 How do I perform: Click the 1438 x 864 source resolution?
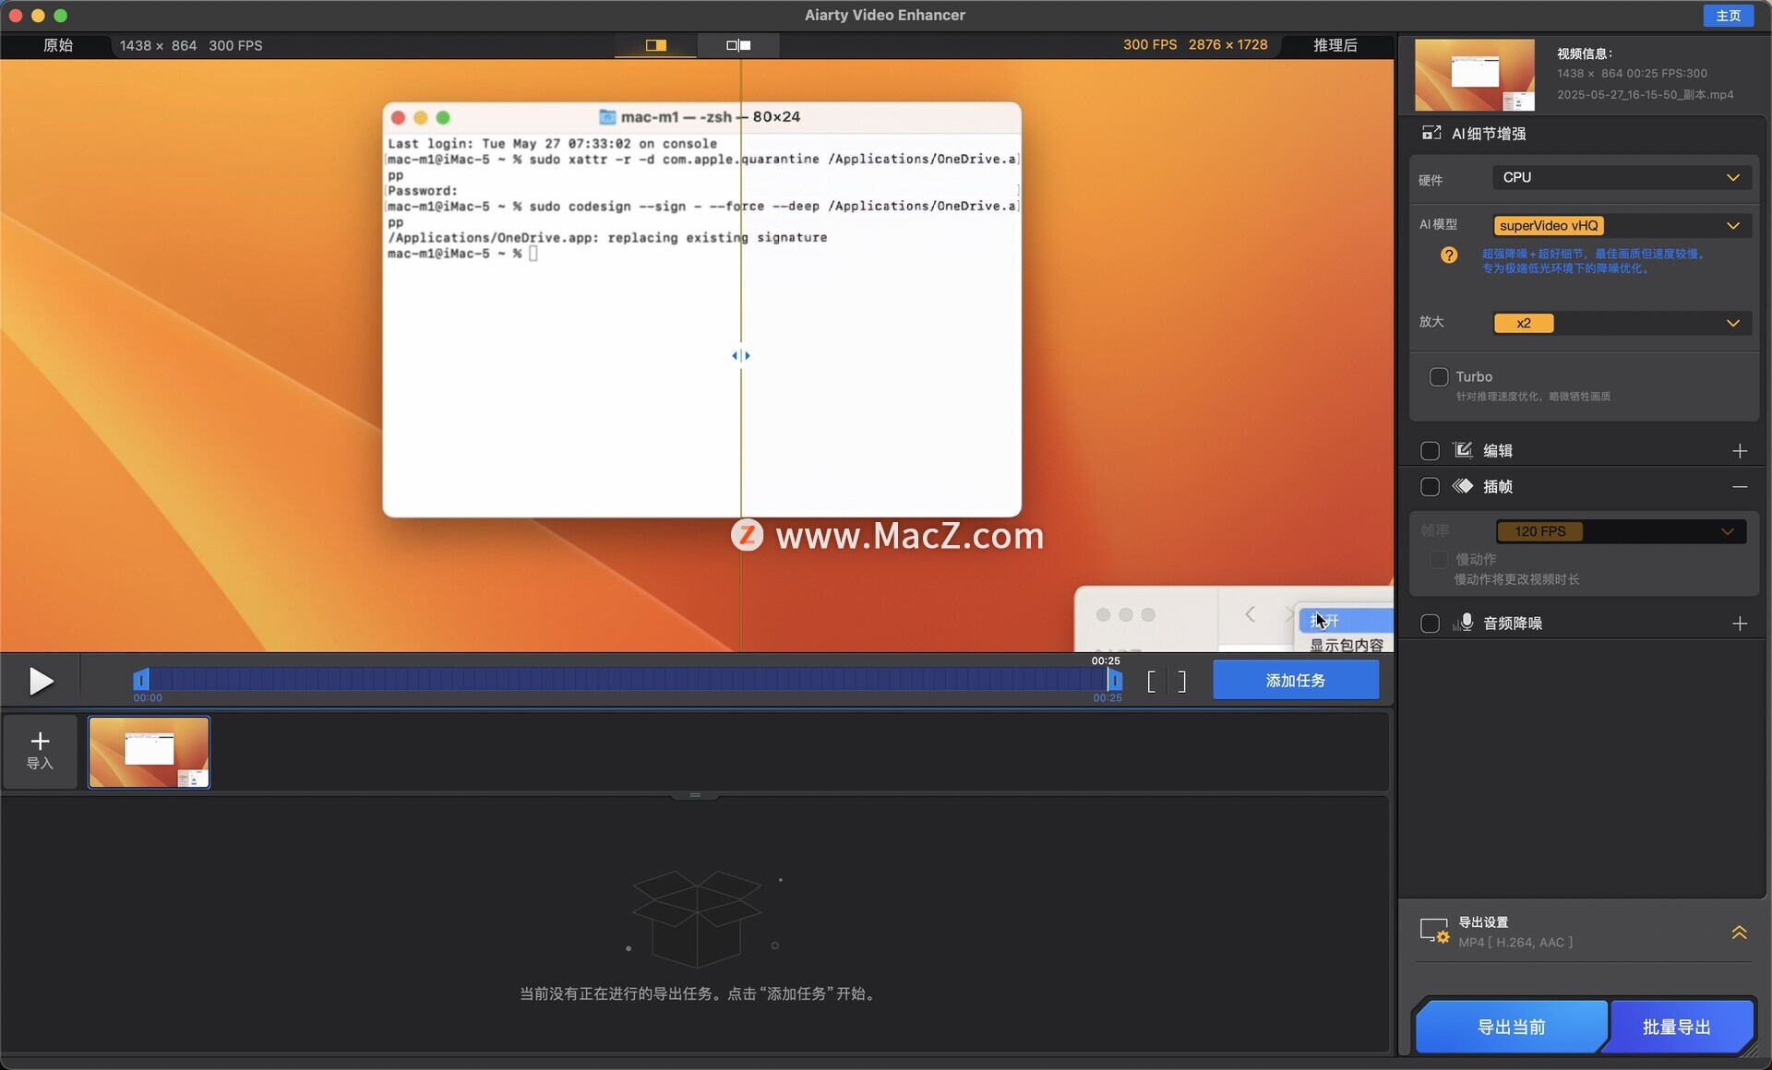coord(158,45)
